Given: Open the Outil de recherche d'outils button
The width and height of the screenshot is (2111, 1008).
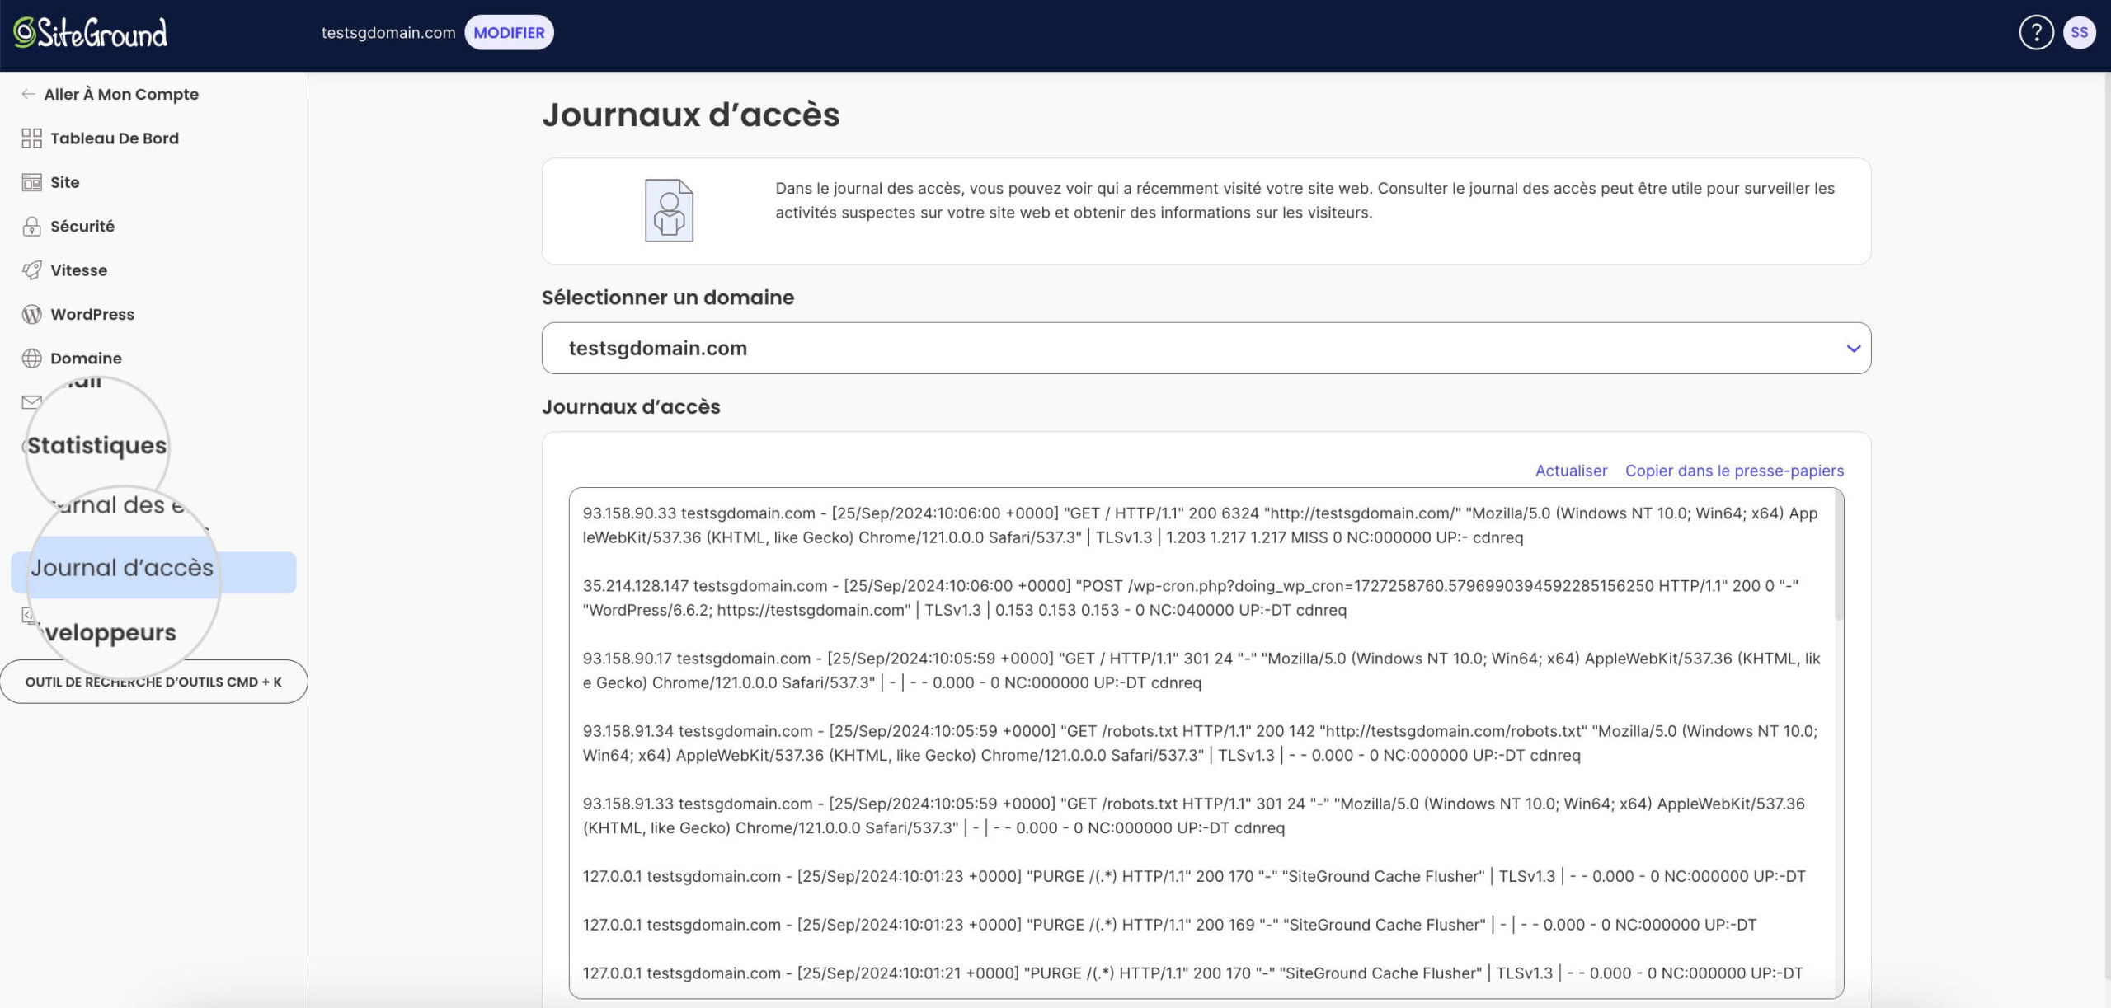Looking at the screenshot, I should coord(153,682).
